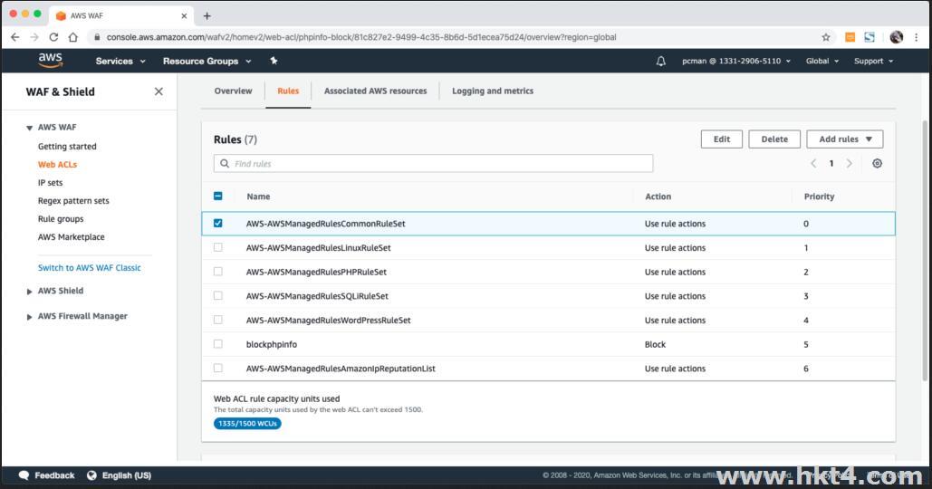
Task: Open a new browser tab
Action: click(207, 16)
